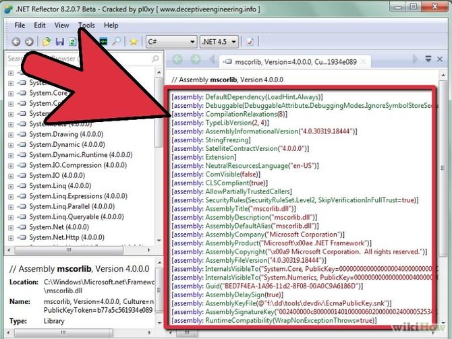Expand the System.Linq (4.0.0.0) node
The image size is (452, 339).
pos(11,186)
